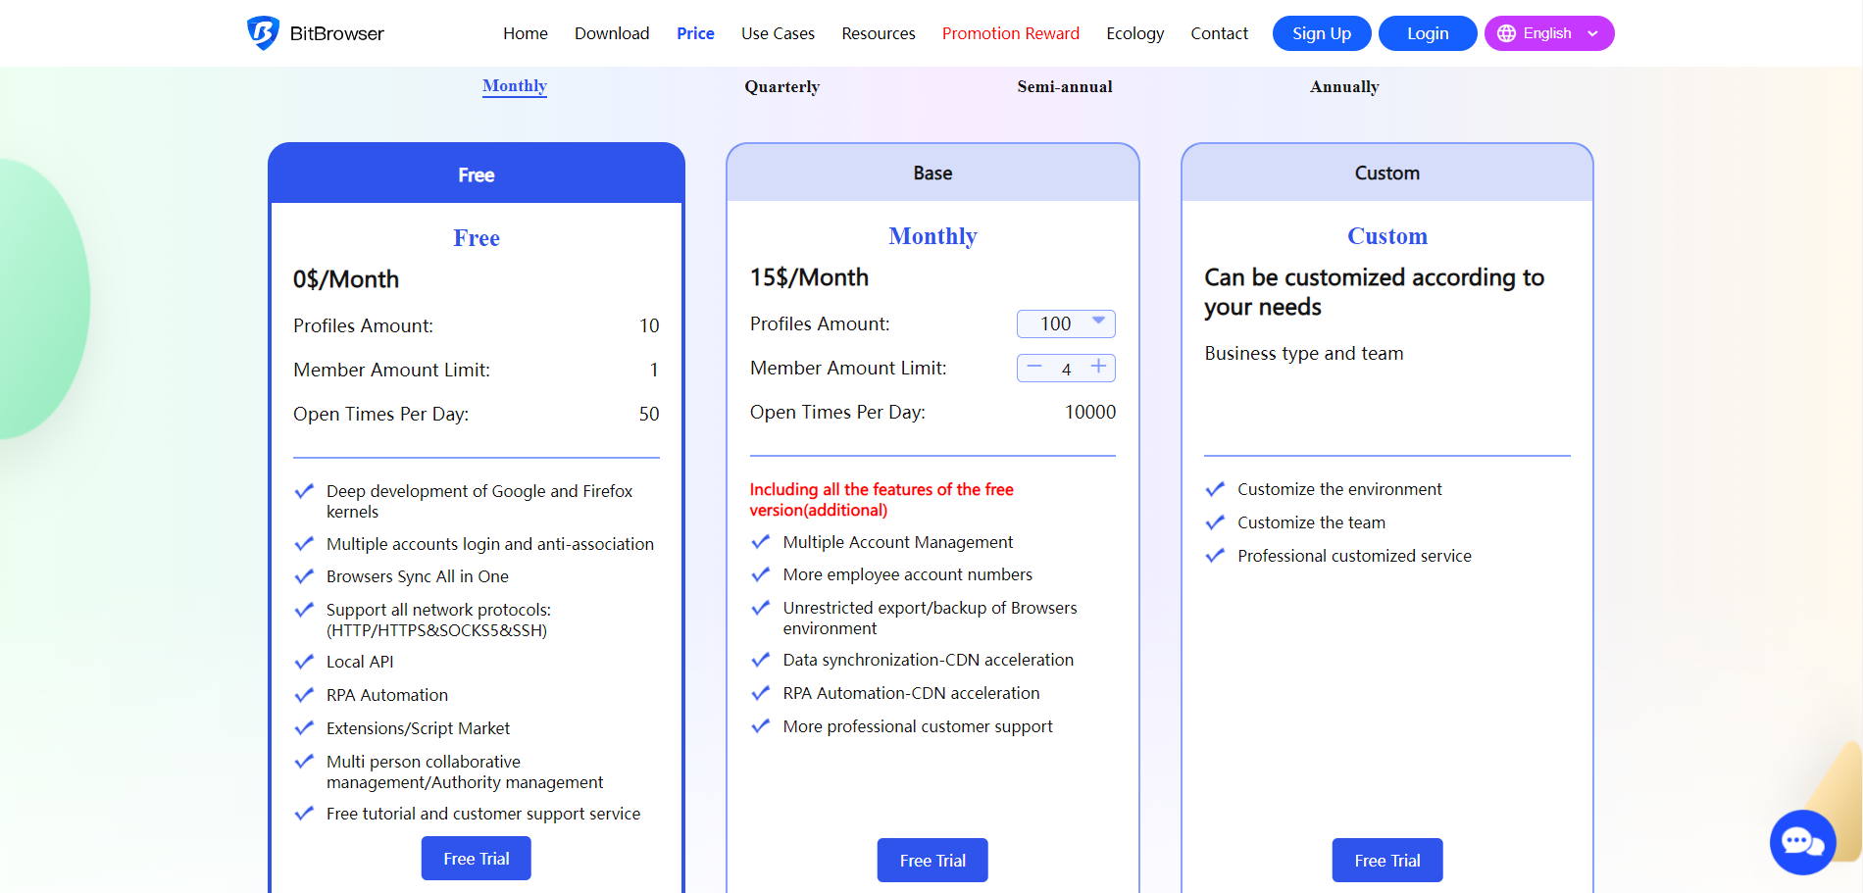Open the Promotion Reward page
The image size is (1863, 893).
click(x=1011, y=33)
